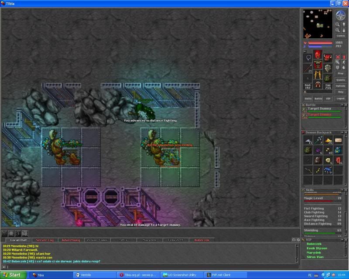The image size is (349, 279).
Task: Select the red rune with count 16
Action: 339,160
